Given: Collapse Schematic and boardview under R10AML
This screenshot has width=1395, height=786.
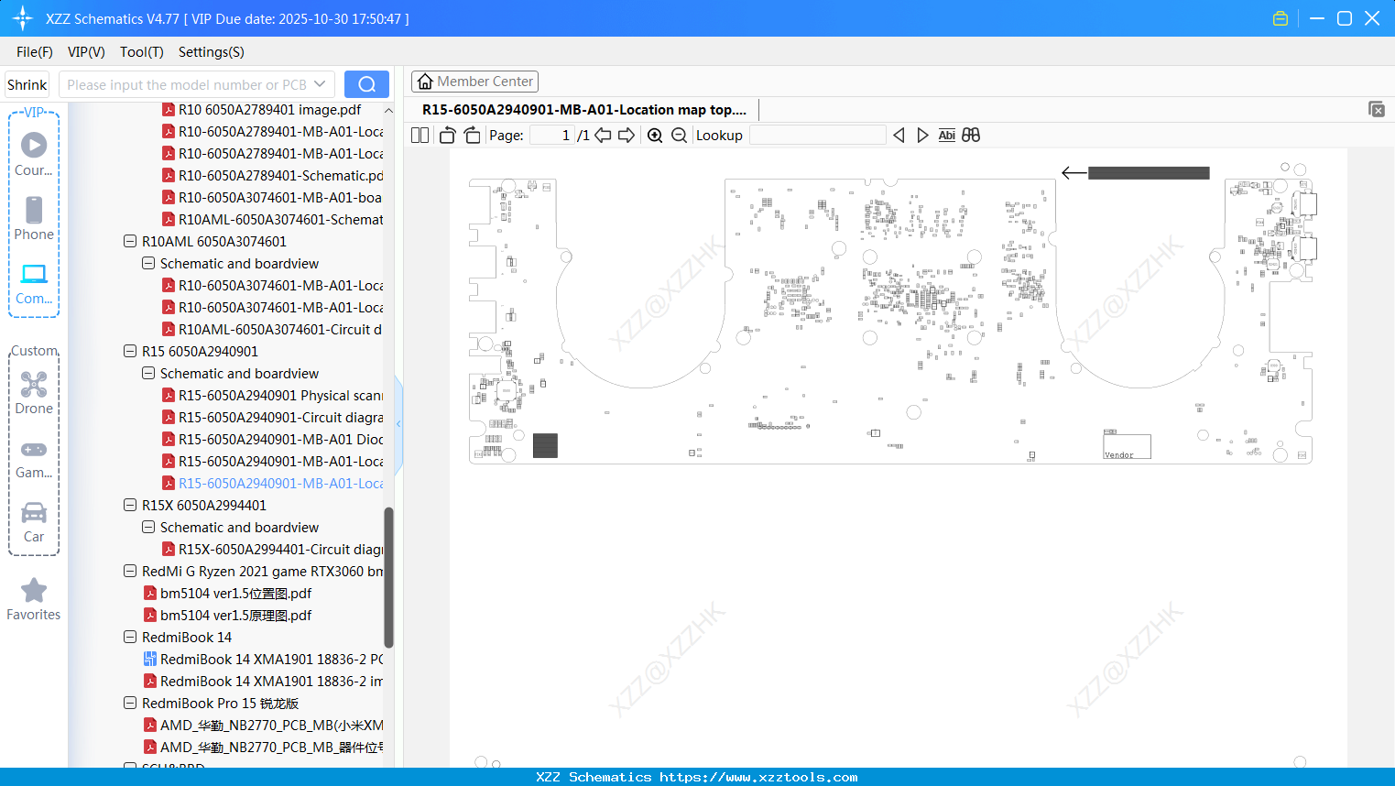Looking at the screenshot, I should [x=148, y=264].
